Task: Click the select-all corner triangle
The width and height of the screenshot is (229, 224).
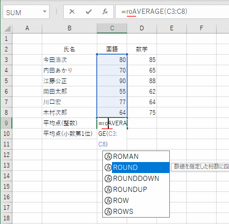Action: (7, 28)
